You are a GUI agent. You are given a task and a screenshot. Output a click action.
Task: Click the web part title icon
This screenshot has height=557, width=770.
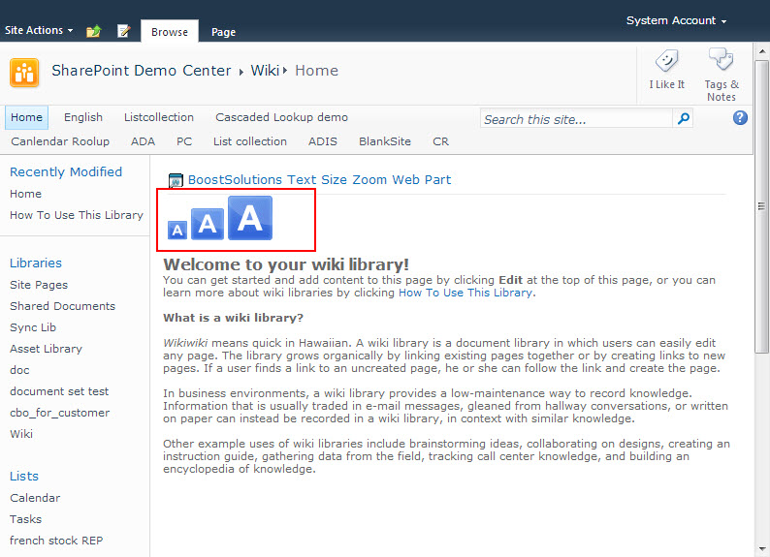[176, 180]
